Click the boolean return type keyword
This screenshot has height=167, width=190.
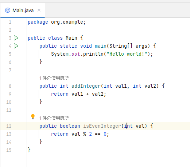click(x=70, y=126)
